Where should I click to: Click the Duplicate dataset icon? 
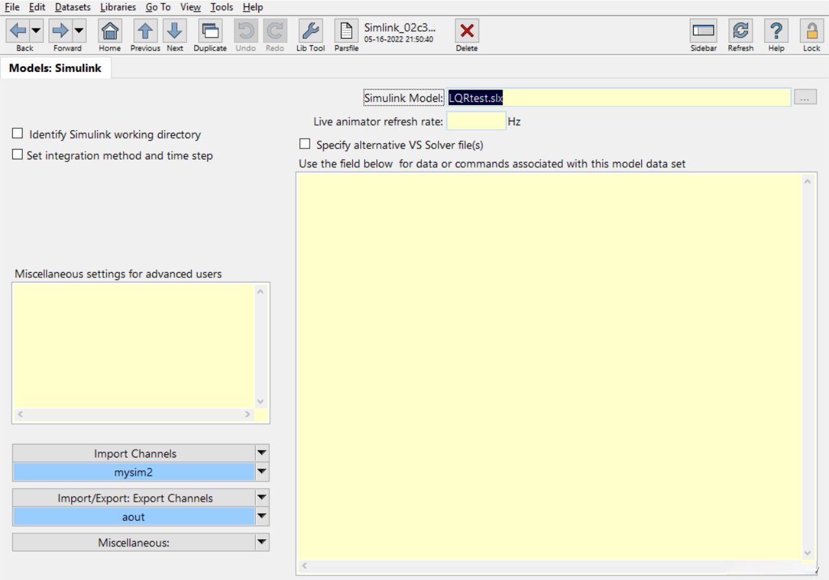(210, 30)
